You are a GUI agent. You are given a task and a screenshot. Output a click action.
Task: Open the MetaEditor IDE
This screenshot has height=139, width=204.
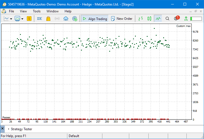click(x=39, y=19)
